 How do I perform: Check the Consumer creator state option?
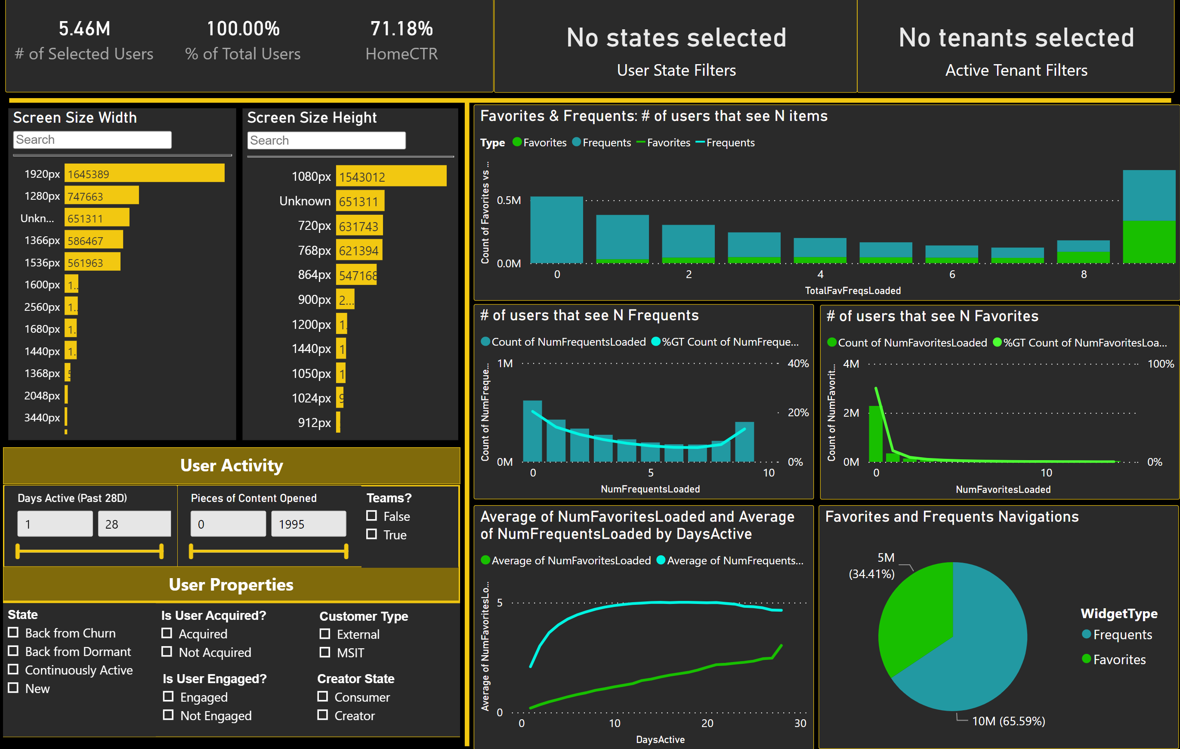tap(323, 696)
